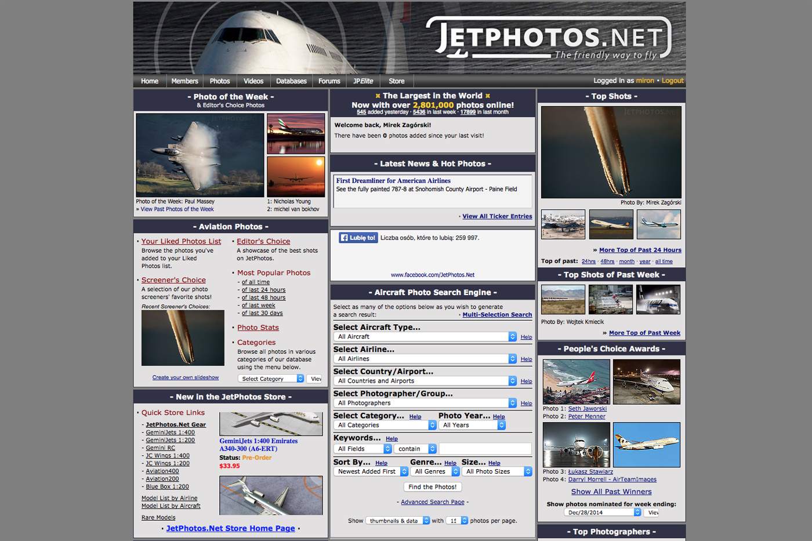Expand the All Years dropdown
The image size is (812, 541).
pyautogui.click(x=472, y=425)
